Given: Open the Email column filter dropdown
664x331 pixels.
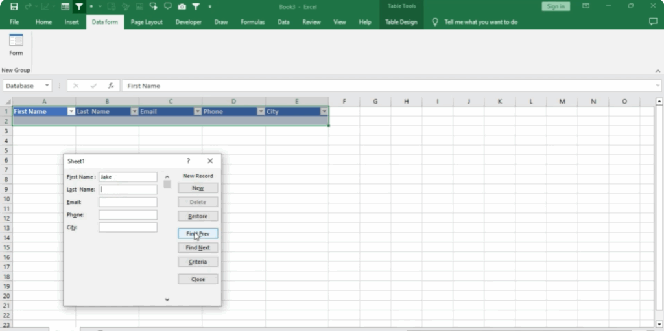Looking at the screenshot, I should [x=198, y=111].
